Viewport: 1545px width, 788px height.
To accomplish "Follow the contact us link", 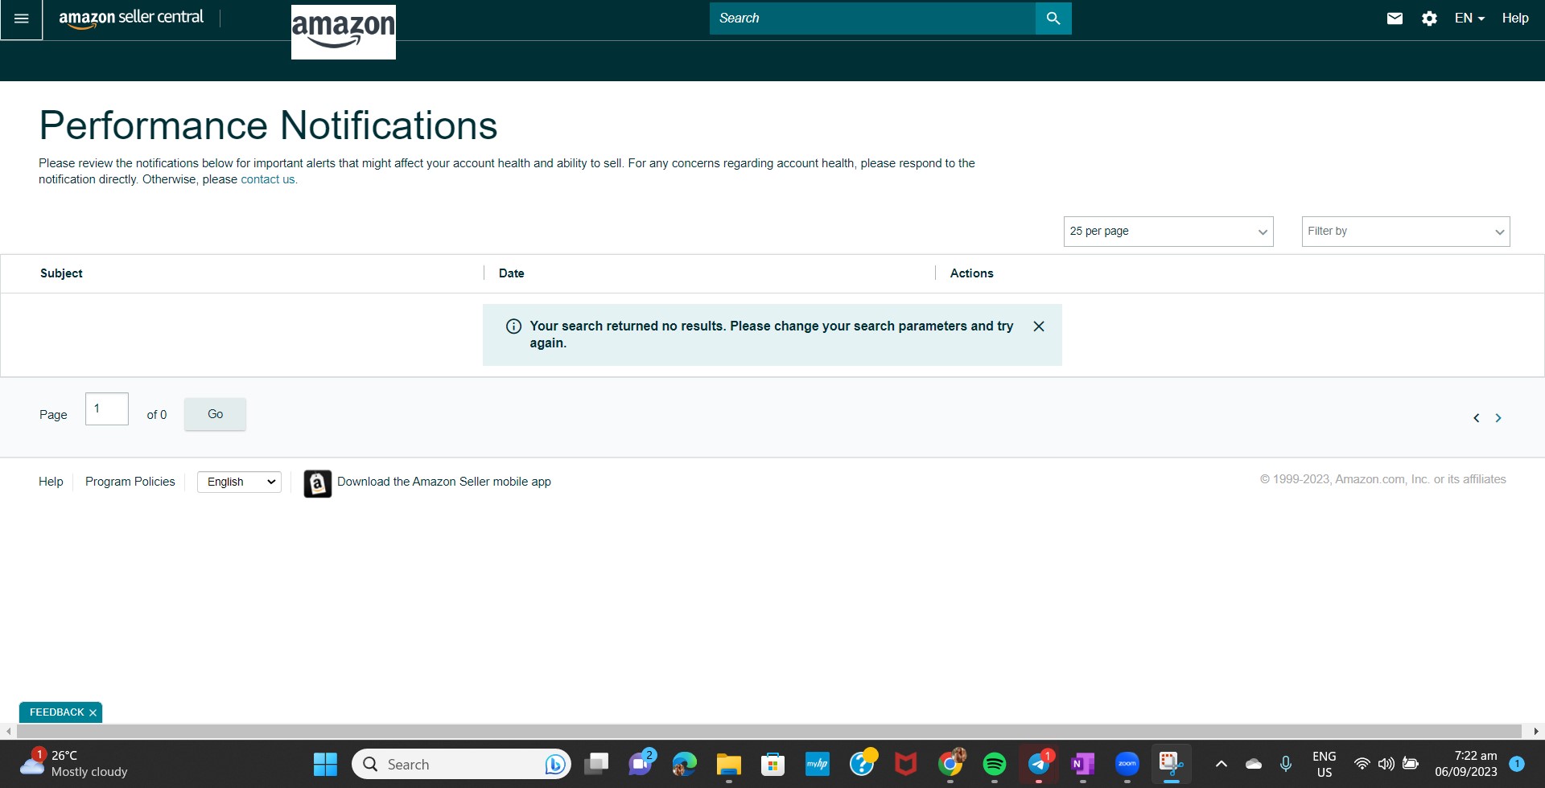I will click(x=268, y=179).
